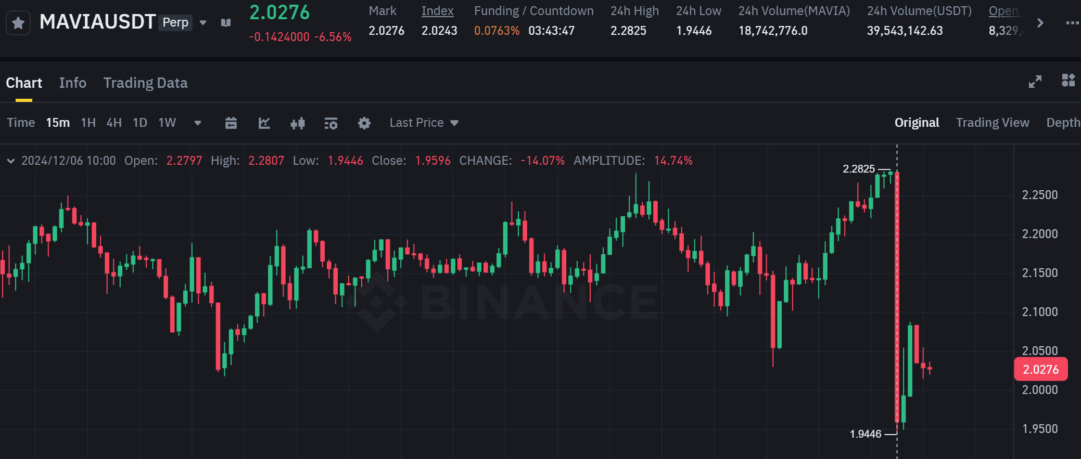Click the 2.0276 current price label on axis
The width and height of the screenshot is (1081, 459).
(1041, 369)
